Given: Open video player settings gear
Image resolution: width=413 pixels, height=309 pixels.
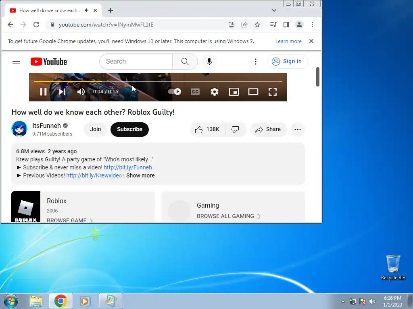Looking at the screenshot, I should (x=215, y=92).
